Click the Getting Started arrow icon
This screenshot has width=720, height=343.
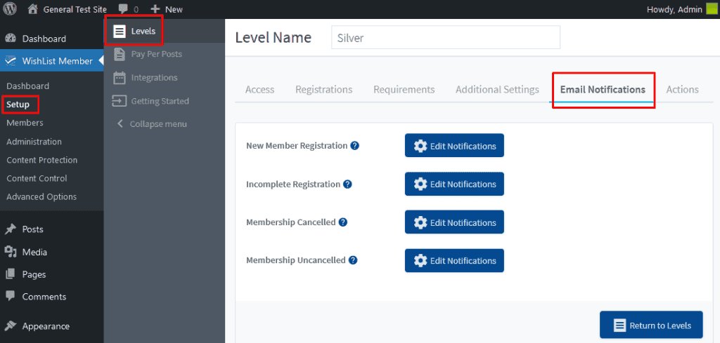tap(120, 101)
